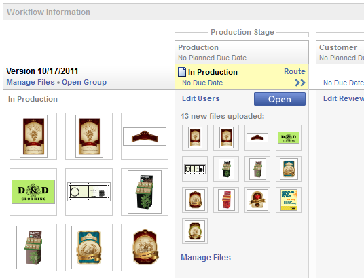364x278 pixels.
Task: Open the large teal oval label thumbnail
Action: pos(89,247)
